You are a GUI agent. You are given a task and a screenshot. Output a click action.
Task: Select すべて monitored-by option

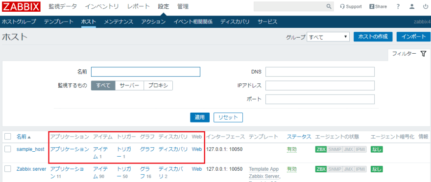coord(103,86)
